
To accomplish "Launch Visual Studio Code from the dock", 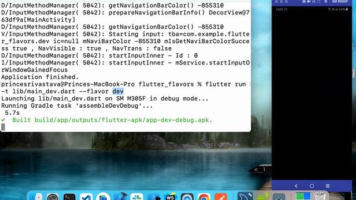I will [86, 197].
